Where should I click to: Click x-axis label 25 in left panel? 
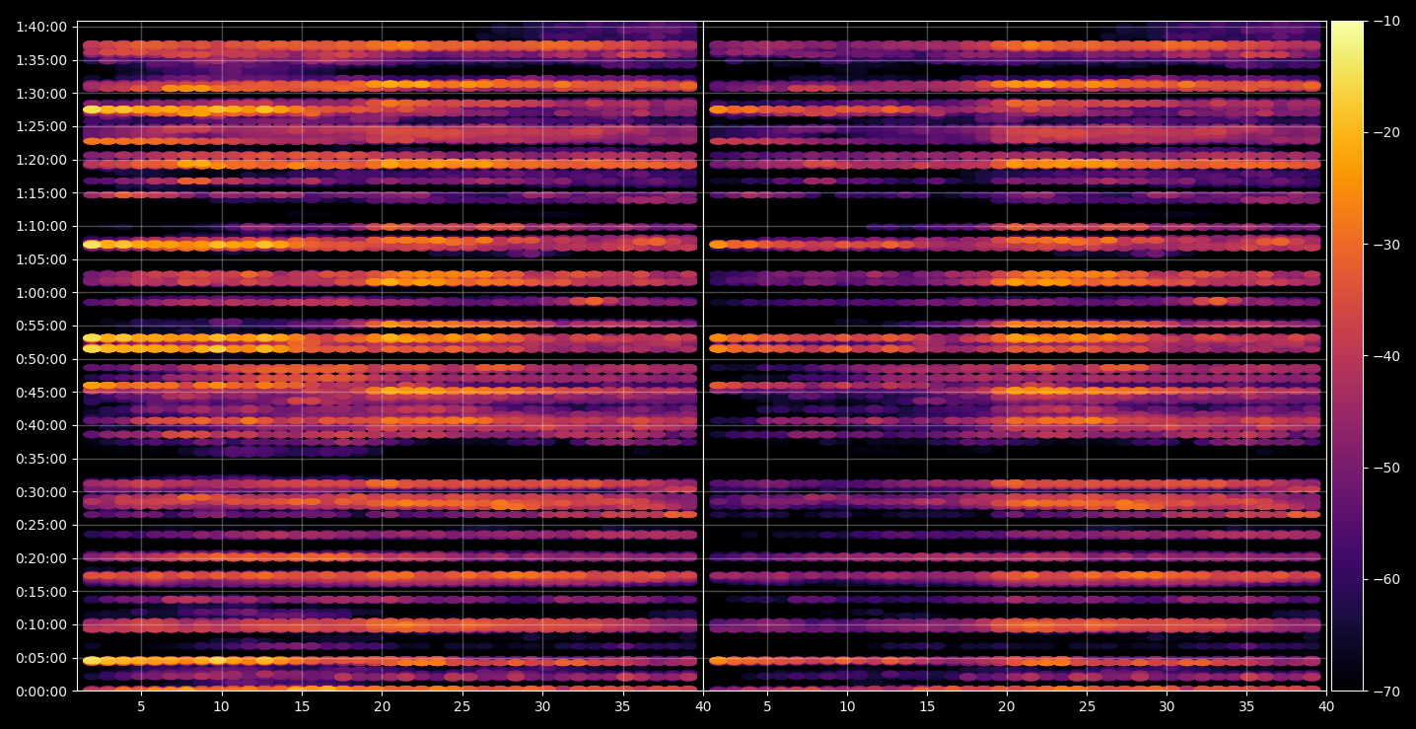click(462, 707)
